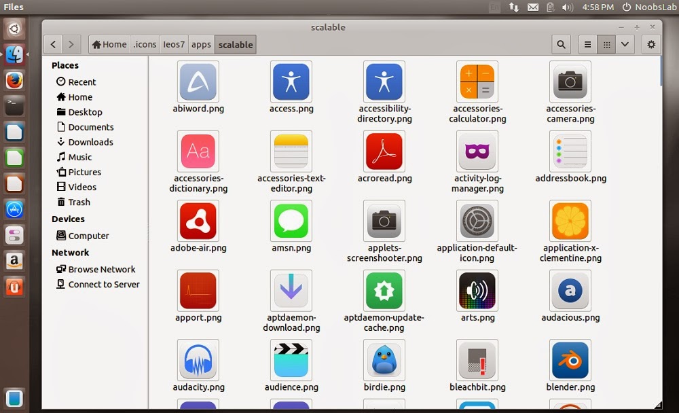Go to the apps breadcrumb folder
The image size is (679, 413).
tap(201, 44)
